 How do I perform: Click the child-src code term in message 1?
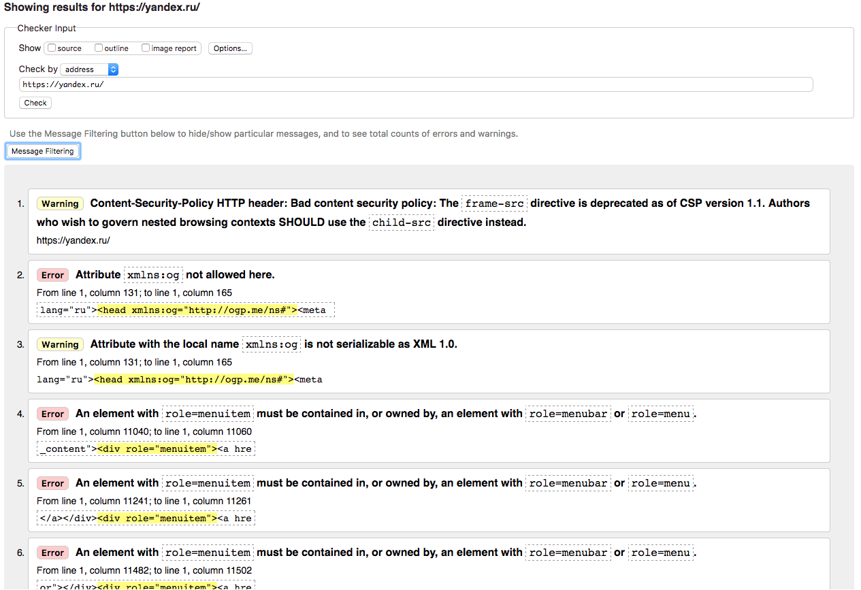(402, 223)
